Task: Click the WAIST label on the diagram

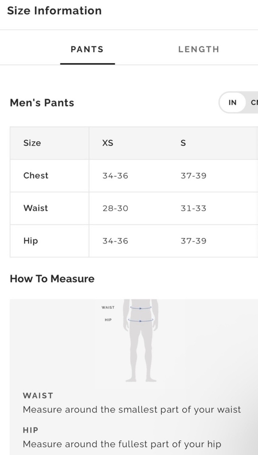Action: [x=108, y=307]
